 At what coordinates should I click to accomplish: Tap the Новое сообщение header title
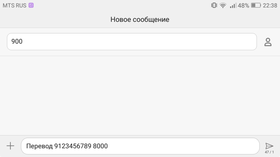(x=140, y=19)
